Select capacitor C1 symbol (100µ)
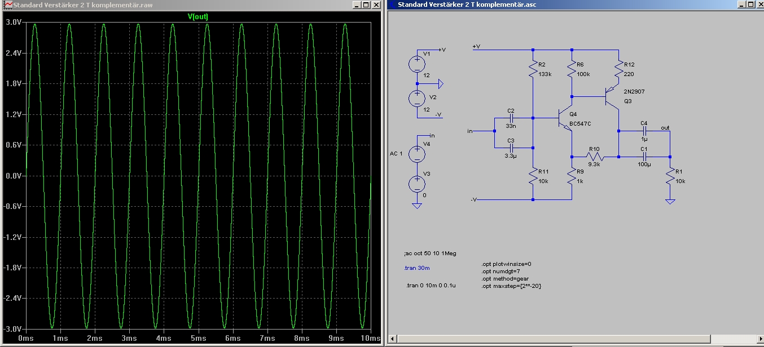 [644, 157]
